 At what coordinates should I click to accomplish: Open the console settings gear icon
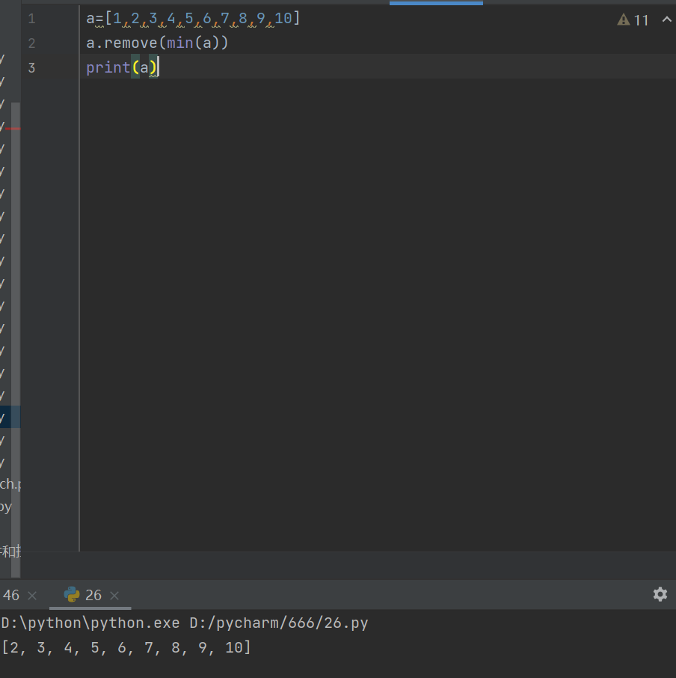660,593
